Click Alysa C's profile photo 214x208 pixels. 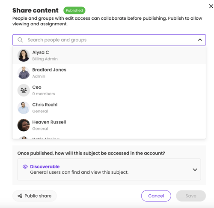tap(24, 55)
